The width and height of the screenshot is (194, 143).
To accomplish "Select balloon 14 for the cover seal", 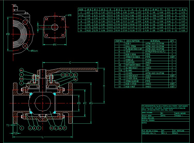I will click(x=75, y=79).
